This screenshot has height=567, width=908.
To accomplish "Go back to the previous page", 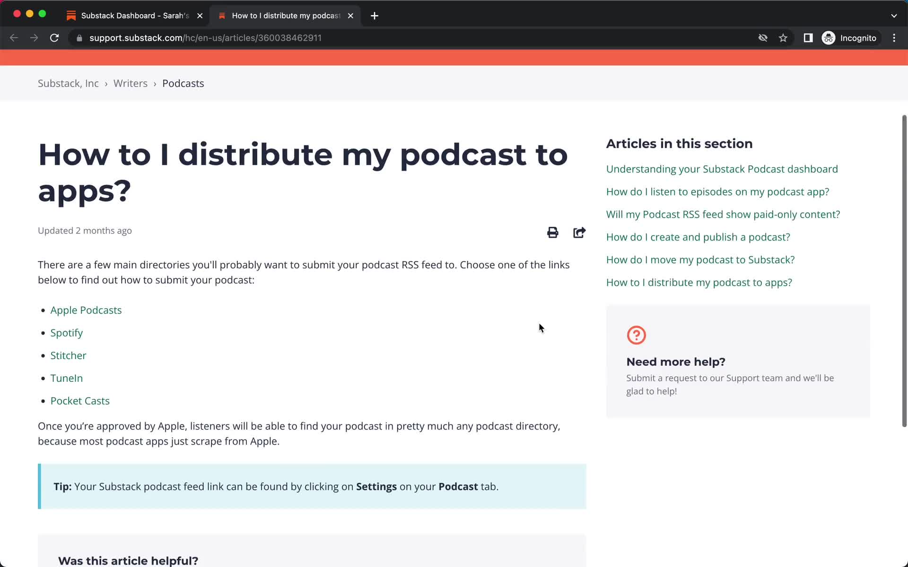I will (x=14, y=38).
